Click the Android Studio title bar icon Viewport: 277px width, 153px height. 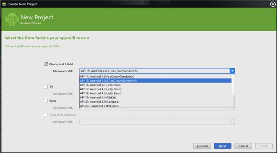[4, 4]
